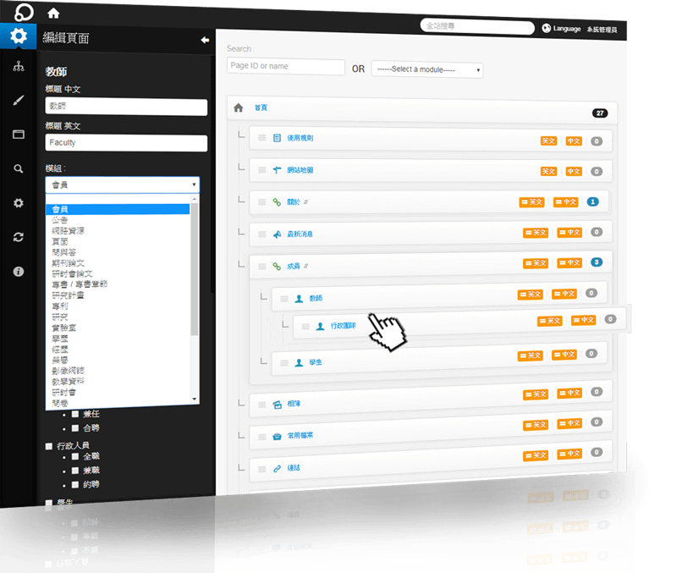Select the paintbrush design icon in sidebar

pyautogui.click(x=18, y=101)
